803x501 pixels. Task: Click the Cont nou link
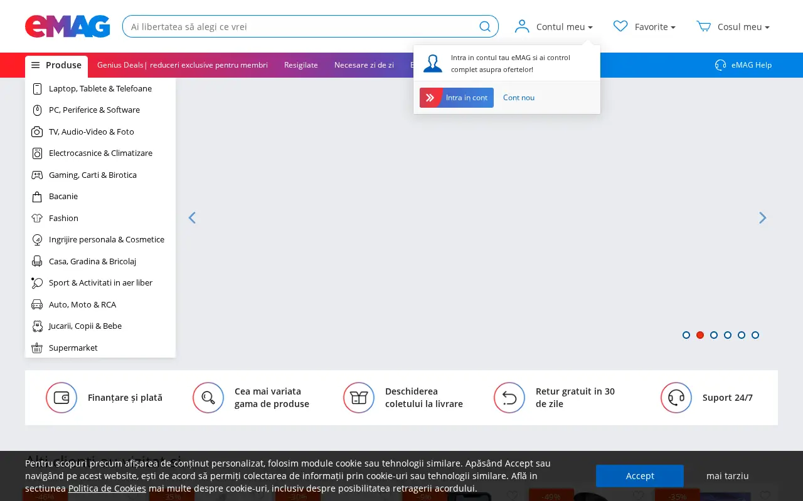click(519, 98)
